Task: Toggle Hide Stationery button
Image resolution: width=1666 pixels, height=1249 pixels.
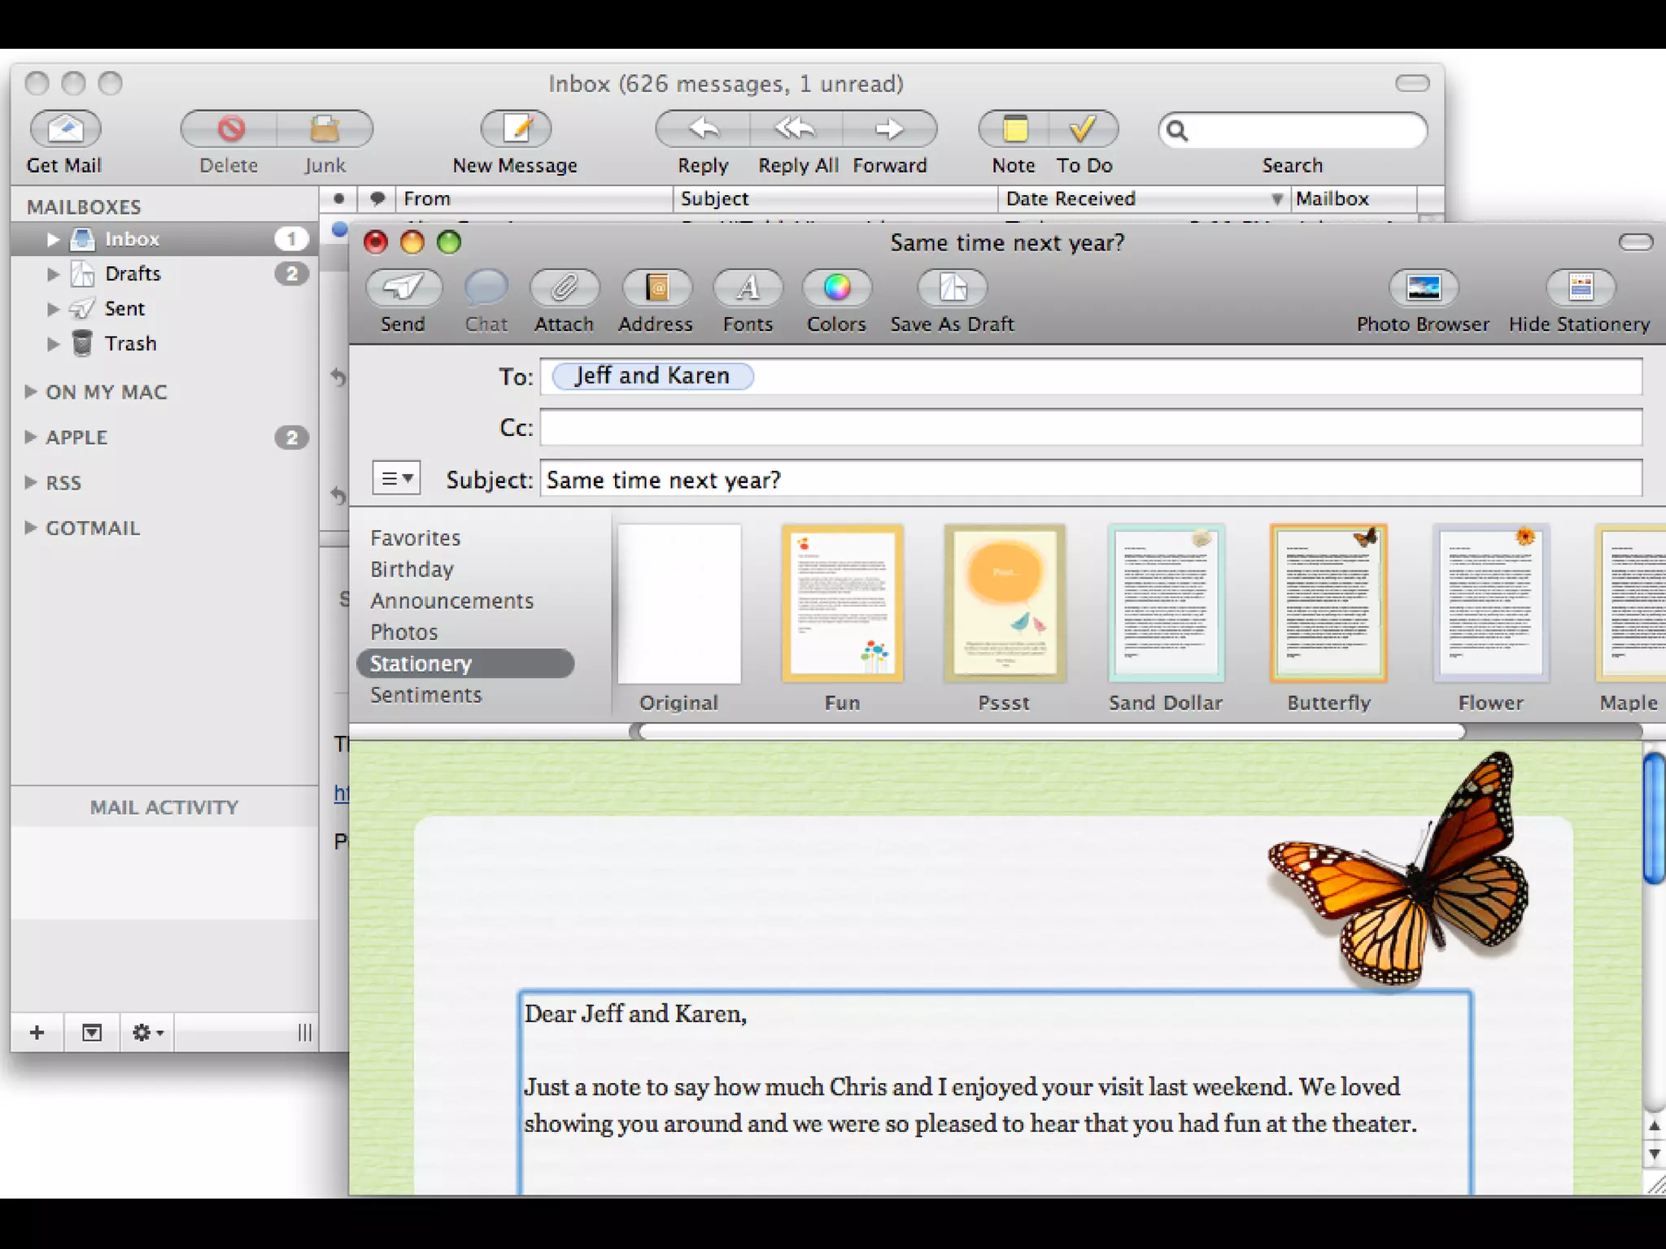Action: pos(1580,288)
